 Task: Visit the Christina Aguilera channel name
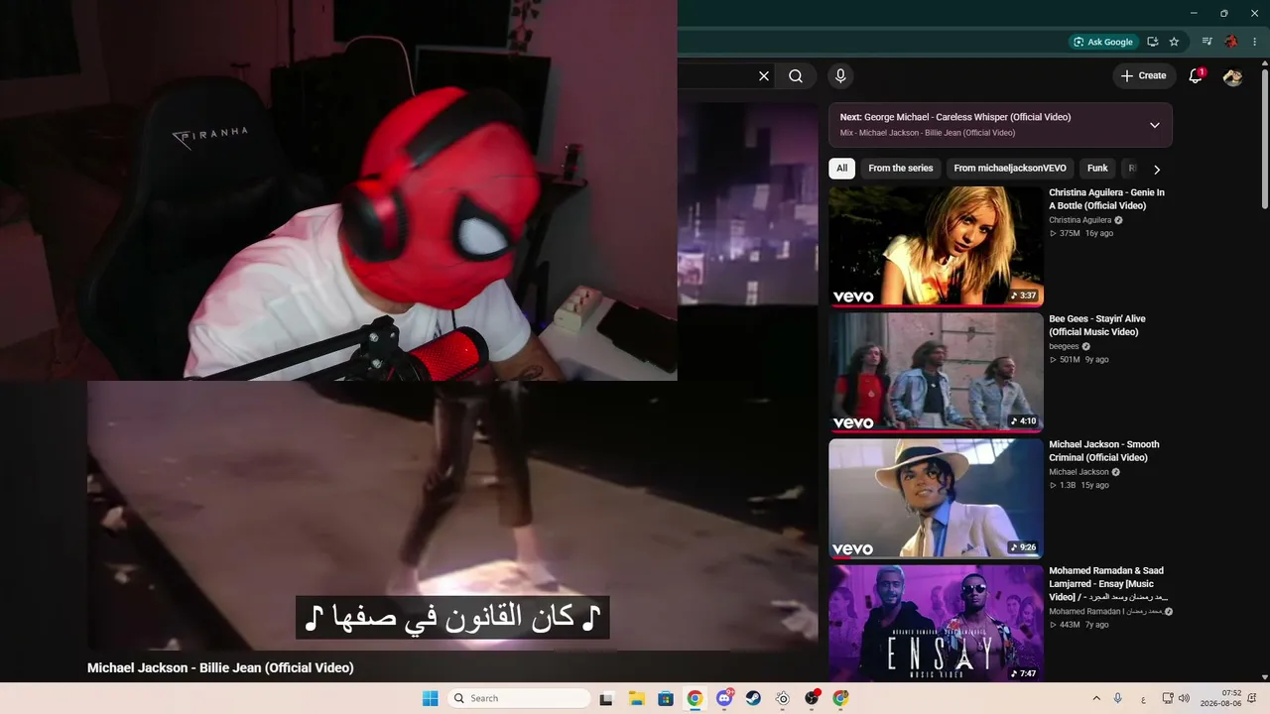(1080, 220)
